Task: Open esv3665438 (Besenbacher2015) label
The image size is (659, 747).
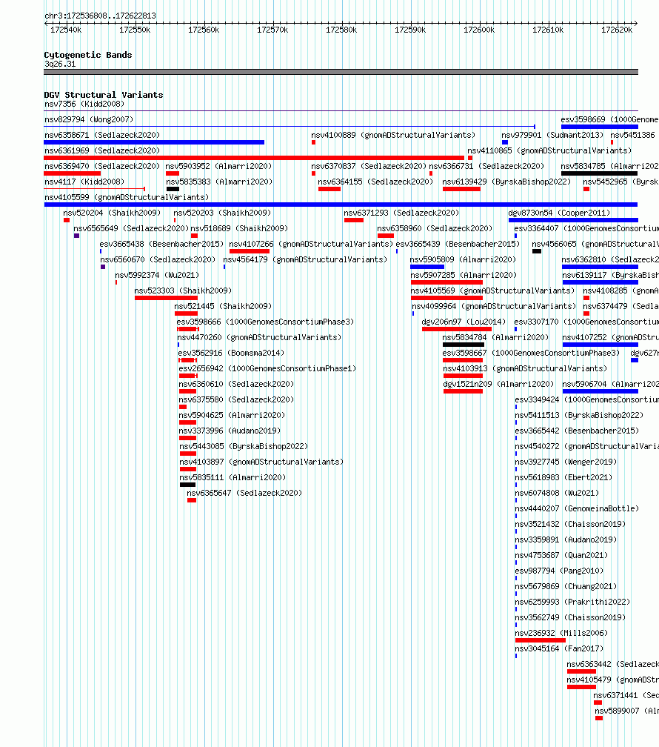Action: [x=161, y=244]
